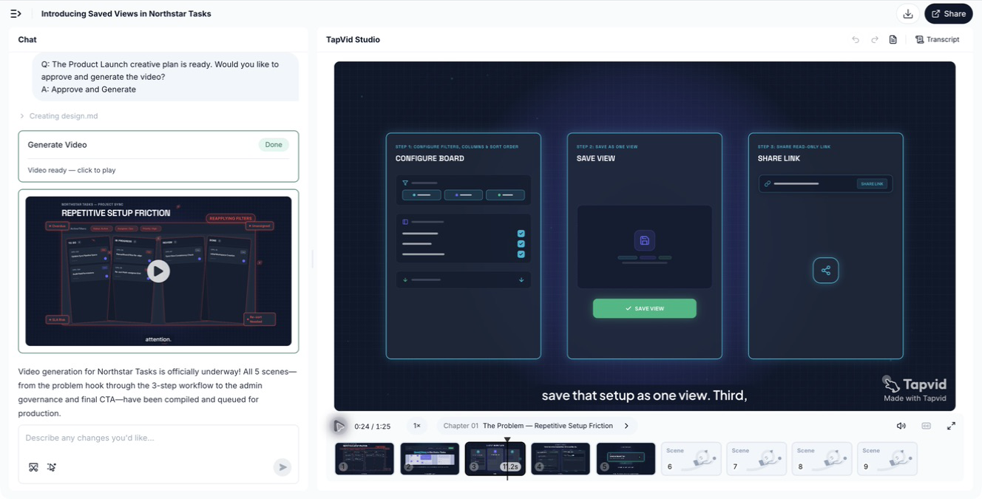This screenshot has height=499, width=982.
Task: Toggle the sidebar menu icon
Action: [x=16, y=13]
